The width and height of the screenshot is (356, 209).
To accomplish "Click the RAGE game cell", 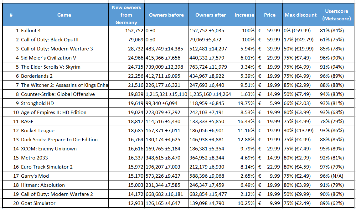I will [64, 121].
